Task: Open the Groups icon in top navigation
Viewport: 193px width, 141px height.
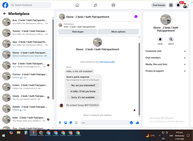Action: (113, 5)
